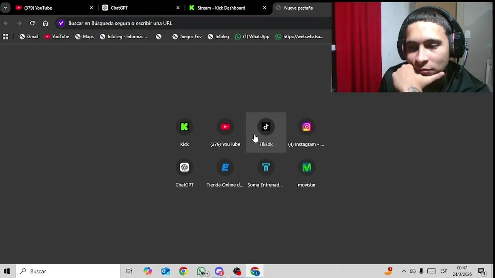
Task: Open the Windows Start menu
Action: click(7, 271)
